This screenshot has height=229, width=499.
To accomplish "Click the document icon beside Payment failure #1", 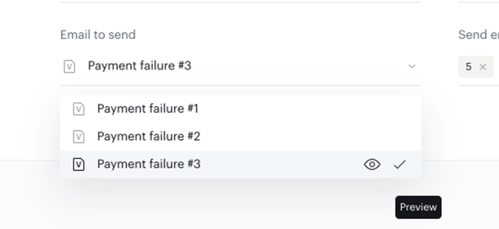I will 79,109.
